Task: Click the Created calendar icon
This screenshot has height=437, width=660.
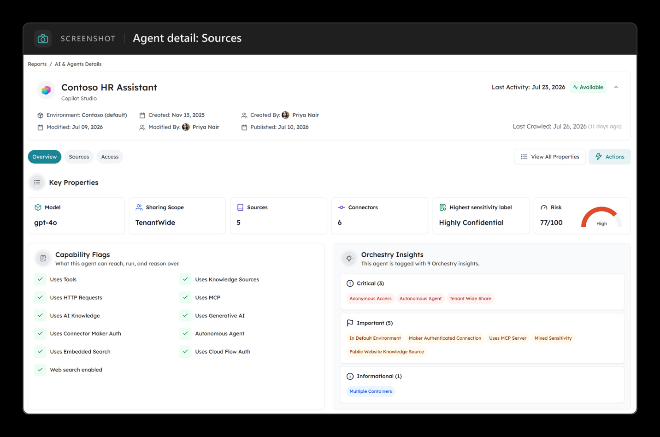Action: [142, 115]
